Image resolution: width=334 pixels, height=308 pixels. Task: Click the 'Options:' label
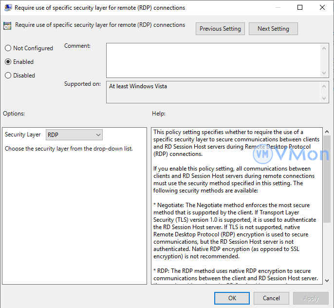point(14,114)
